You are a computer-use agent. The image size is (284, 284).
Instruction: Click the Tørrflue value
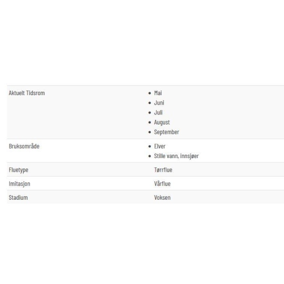(163, 170)
